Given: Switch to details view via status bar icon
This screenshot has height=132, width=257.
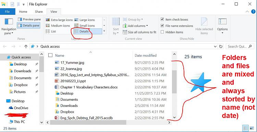Looking at the screenshot, I should coord(245,128).
